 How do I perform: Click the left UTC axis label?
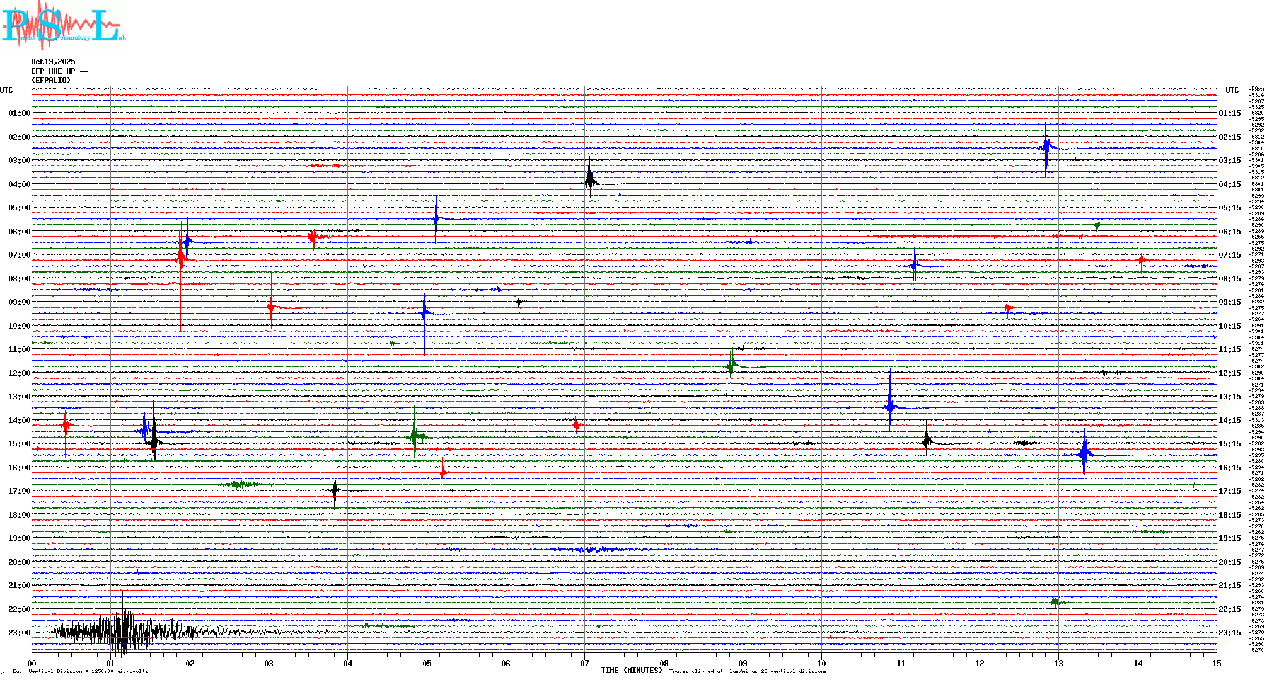click(x=6, y=90)
